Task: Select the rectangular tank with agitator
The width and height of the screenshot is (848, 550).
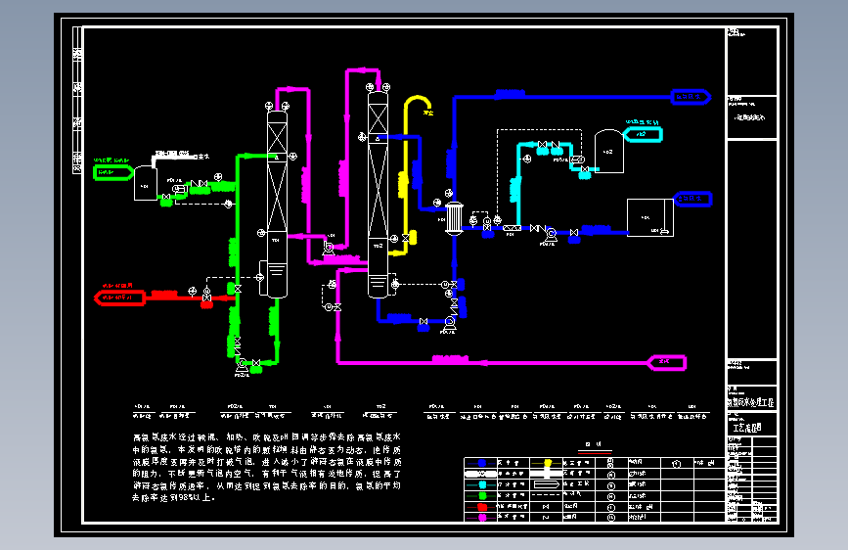Action: point(650,217)
